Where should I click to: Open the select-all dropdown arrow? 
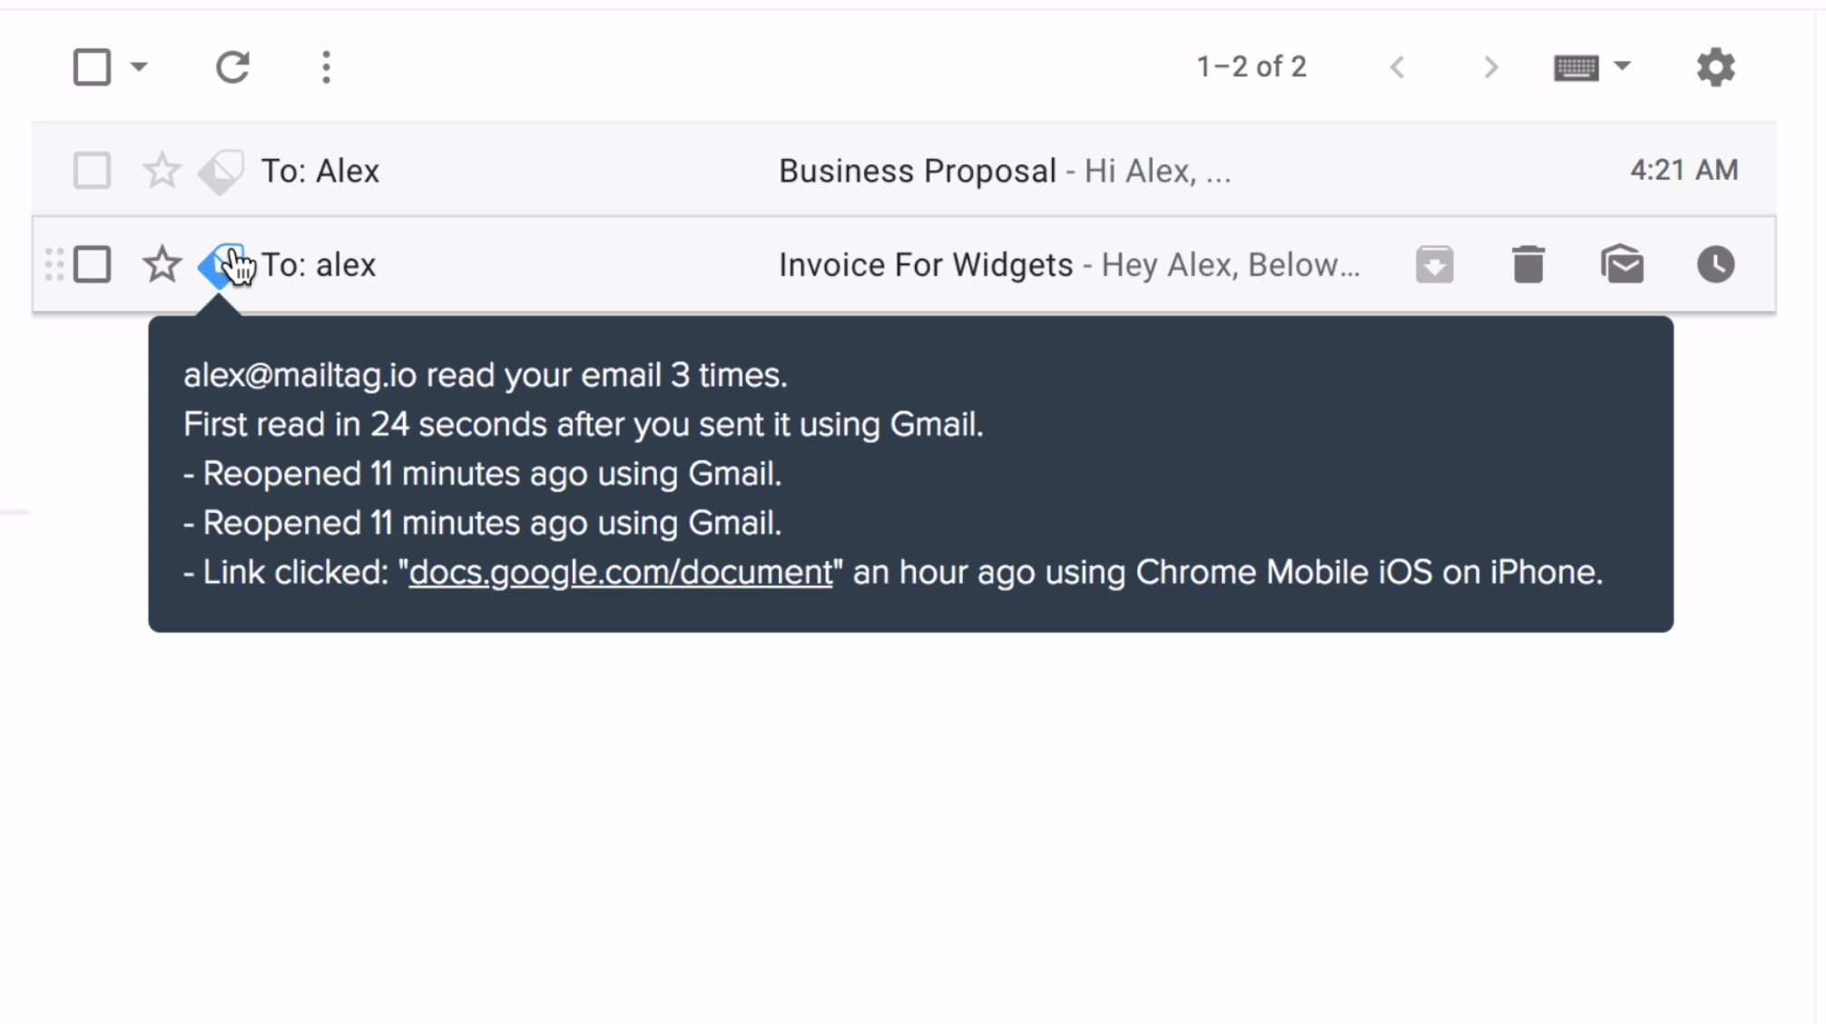pos(138,66)
